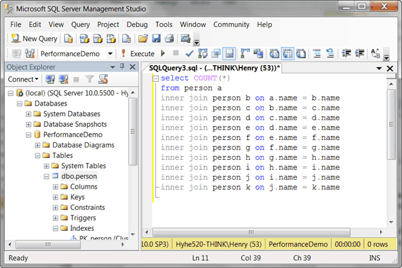Open the active files dropdown arrow
The image size is (402, 268).
pos(379,68)
